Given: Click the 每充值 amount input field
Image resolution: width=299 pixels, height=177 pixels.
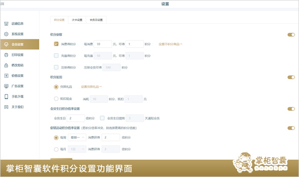Looking at the screenshot, I should (103, 56).
